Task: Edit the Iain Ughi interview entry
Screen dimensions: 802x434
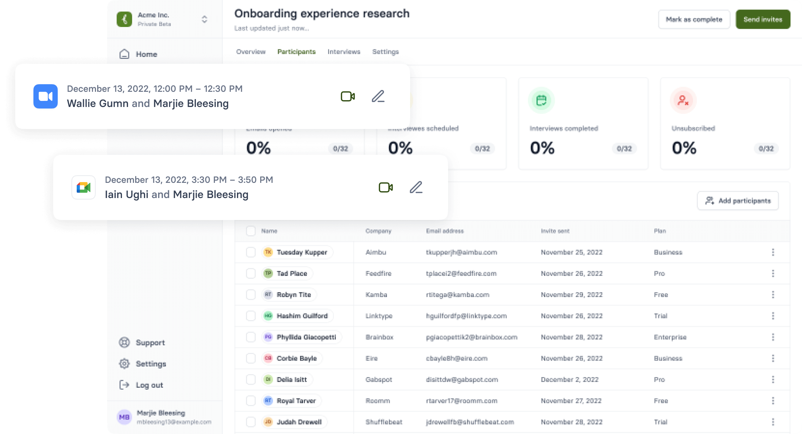Action: (416, 187)
